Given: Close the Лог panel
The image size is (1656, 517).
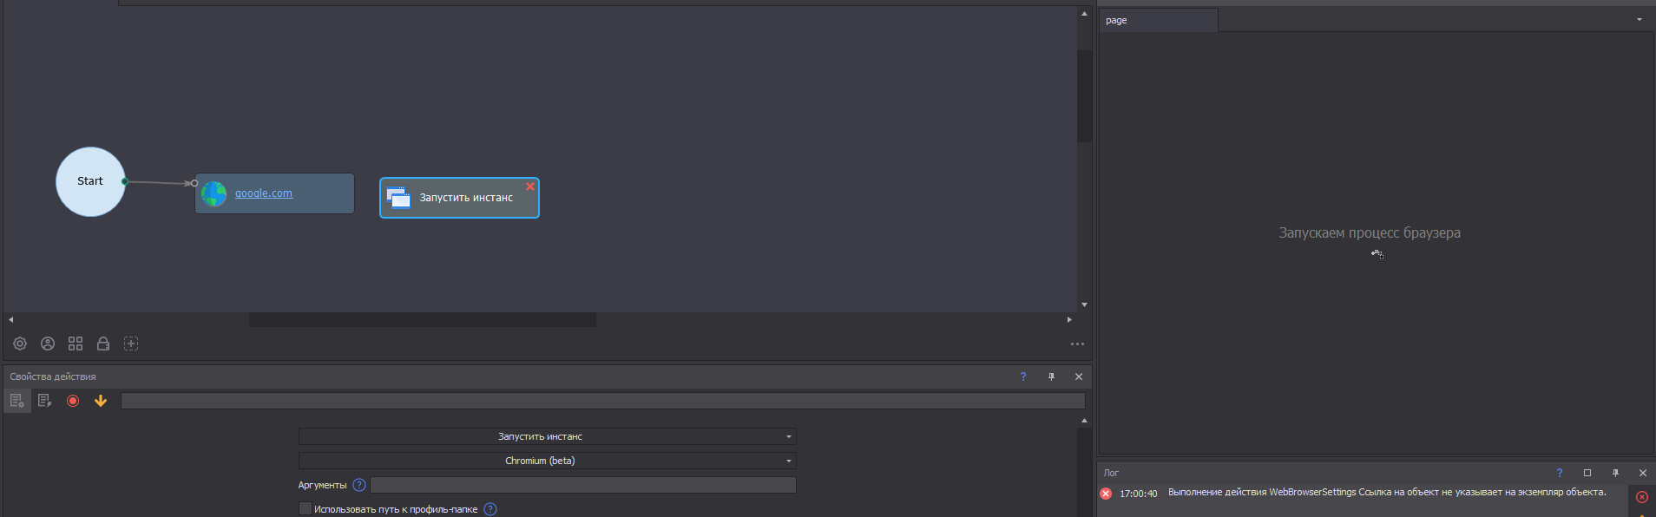Looking at the screenshot, I should pos(1643,473).
